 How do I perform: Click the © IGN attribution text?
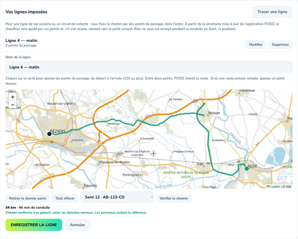(x=287, y=187)
